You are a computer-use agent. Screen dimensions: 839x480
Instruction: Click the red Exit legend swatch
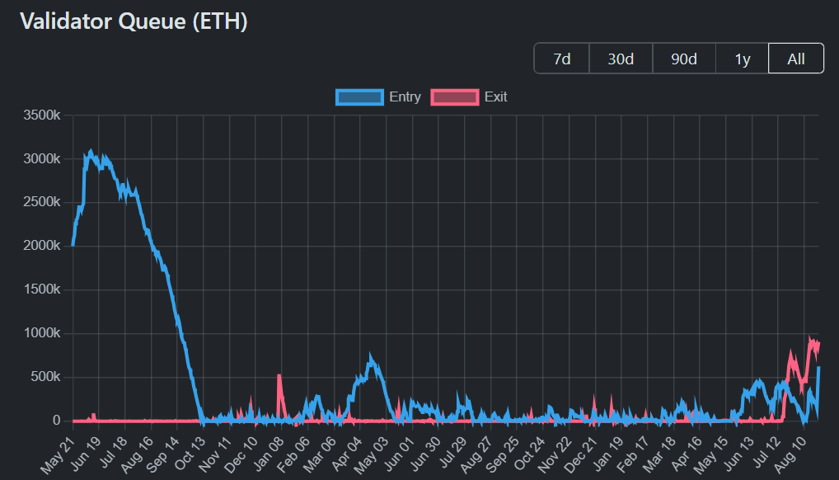pyautogui.click(x=454, y=97)
